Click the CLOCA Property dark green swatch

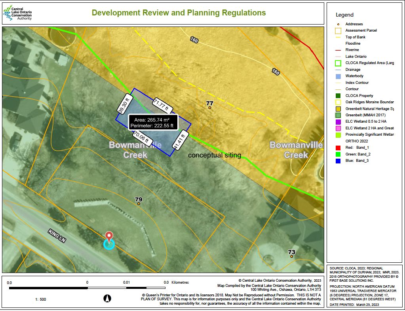click(338, 95)
